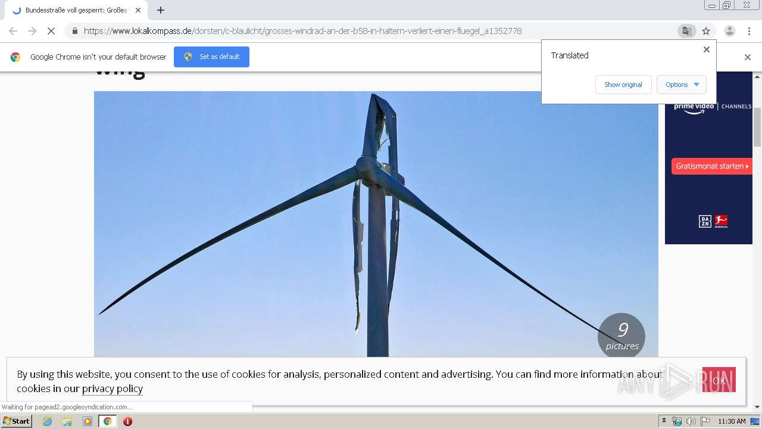Open the red Opera taskbar icon
Viewport: 762px width, 429px height.
coord(127,421)
